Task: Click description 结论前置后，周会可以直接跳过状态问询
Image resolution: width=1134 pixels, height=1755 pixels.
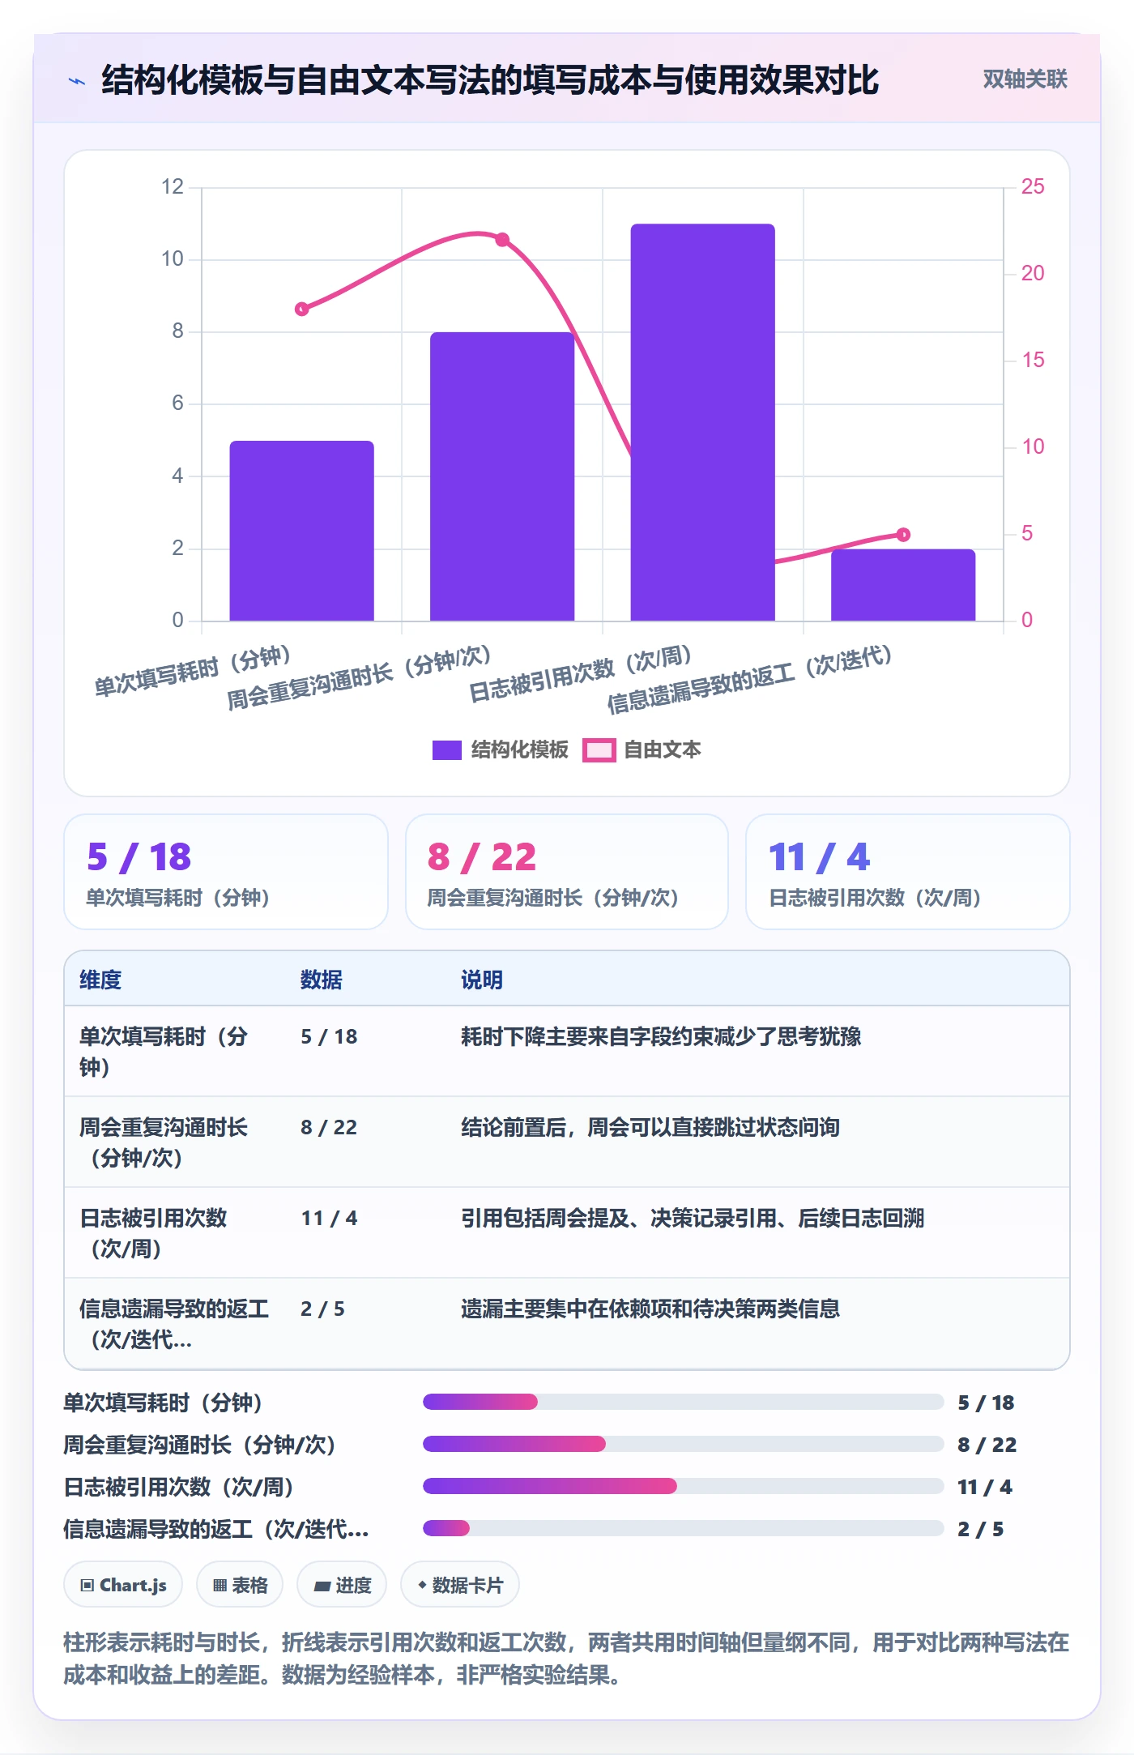Action: pos(650,1127)
